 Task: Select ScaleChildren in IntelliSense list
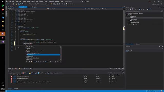43,55
